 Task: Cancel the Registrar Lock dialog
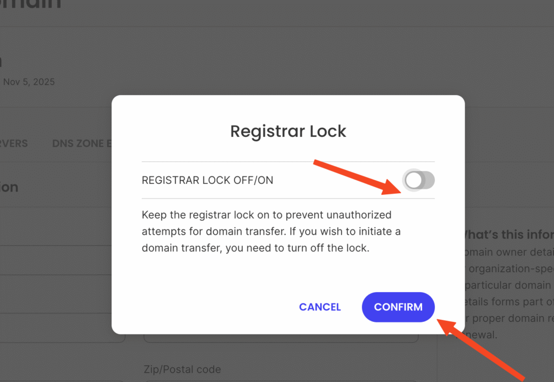pos(320,307)
